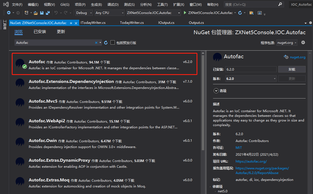Click the Save All toolbar icon

tap(48, 13)
